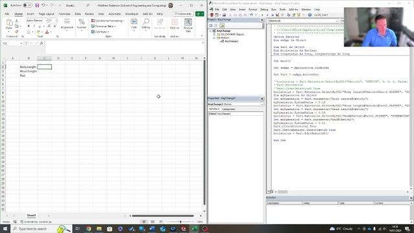Open the Excel search magnifier
The height and width of the screenshot is (233, 414).
tap(88, 5)
